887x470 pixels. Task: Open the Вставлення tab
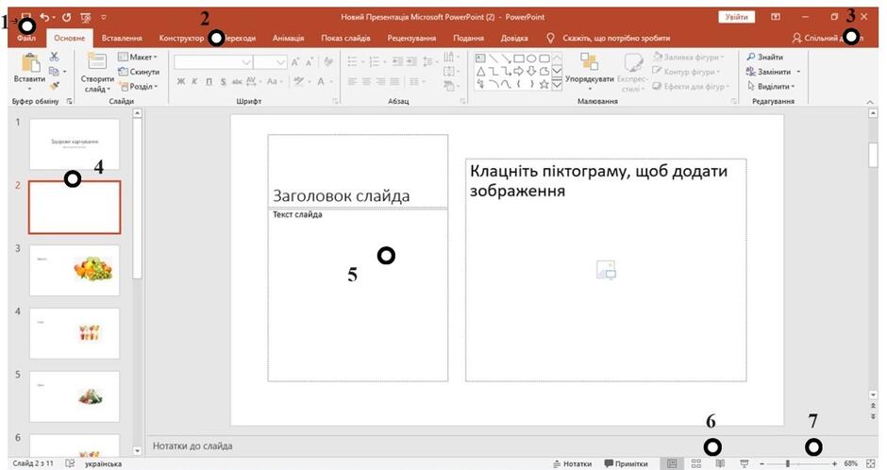tap(122, 38)
